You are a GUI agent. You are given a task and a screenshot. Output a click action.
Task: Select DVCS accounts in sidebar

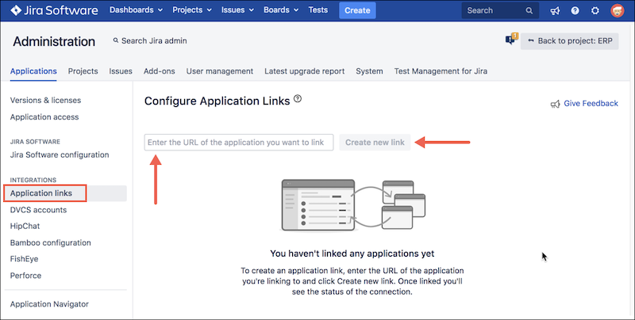point(38,210)
